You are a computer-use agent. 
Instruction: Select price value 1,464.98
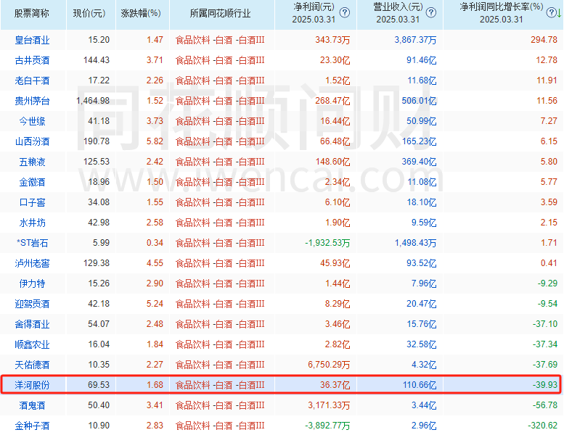(x=93, y=101)
